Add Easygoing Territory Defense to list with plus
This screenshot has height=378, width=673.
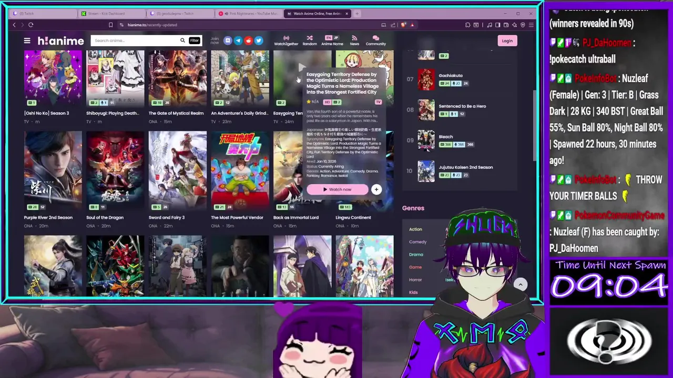tap(376, 190)
